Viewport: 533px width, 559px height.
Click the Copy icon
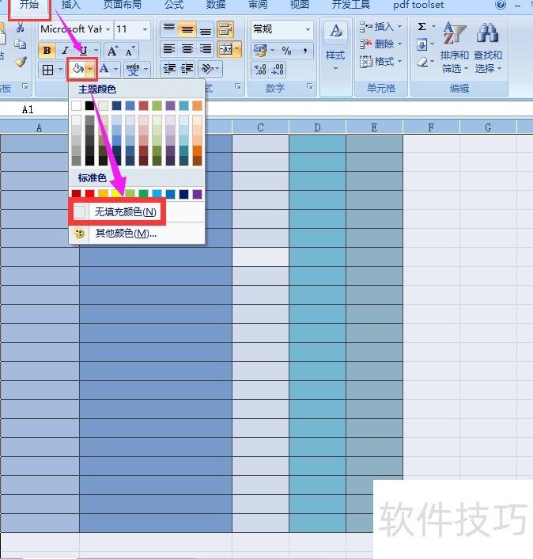point(21,44)
